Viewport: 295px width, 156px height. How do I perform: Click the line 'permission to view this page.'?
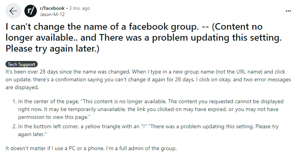54,117
